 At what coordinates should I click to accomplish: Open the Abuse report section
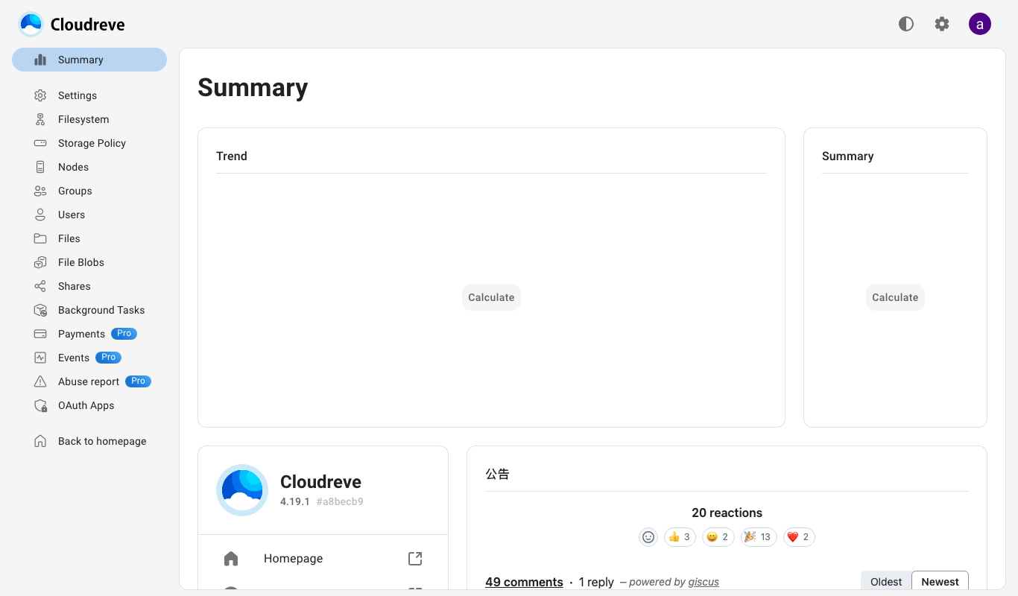pyautogui.click(x=89, y=381)
